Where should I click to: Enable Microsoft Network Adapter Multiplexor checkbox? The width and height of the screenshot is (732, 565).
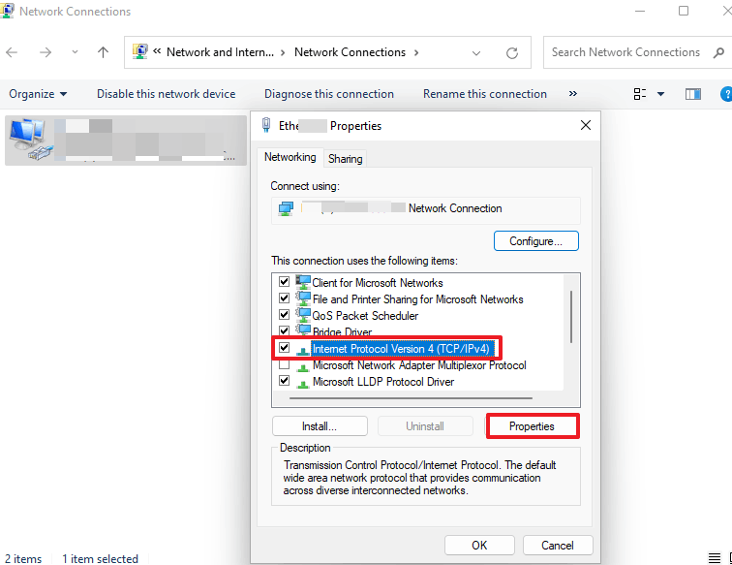tap(284, 364)
